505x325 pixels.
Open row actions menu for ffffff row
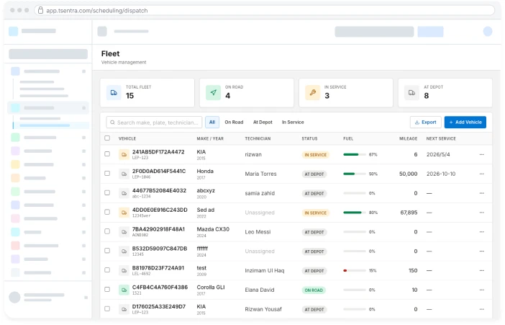pos(482,251)
